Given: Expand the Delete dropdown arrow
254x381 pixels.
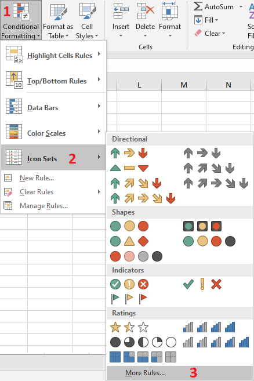Looking at the screenshot, I should pyautogui.click(x=145, y=35).
